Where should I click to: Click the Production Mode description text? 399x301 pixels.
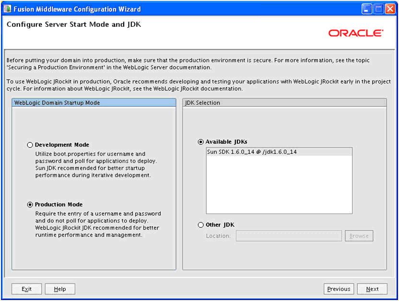click(x=98, y=224)
